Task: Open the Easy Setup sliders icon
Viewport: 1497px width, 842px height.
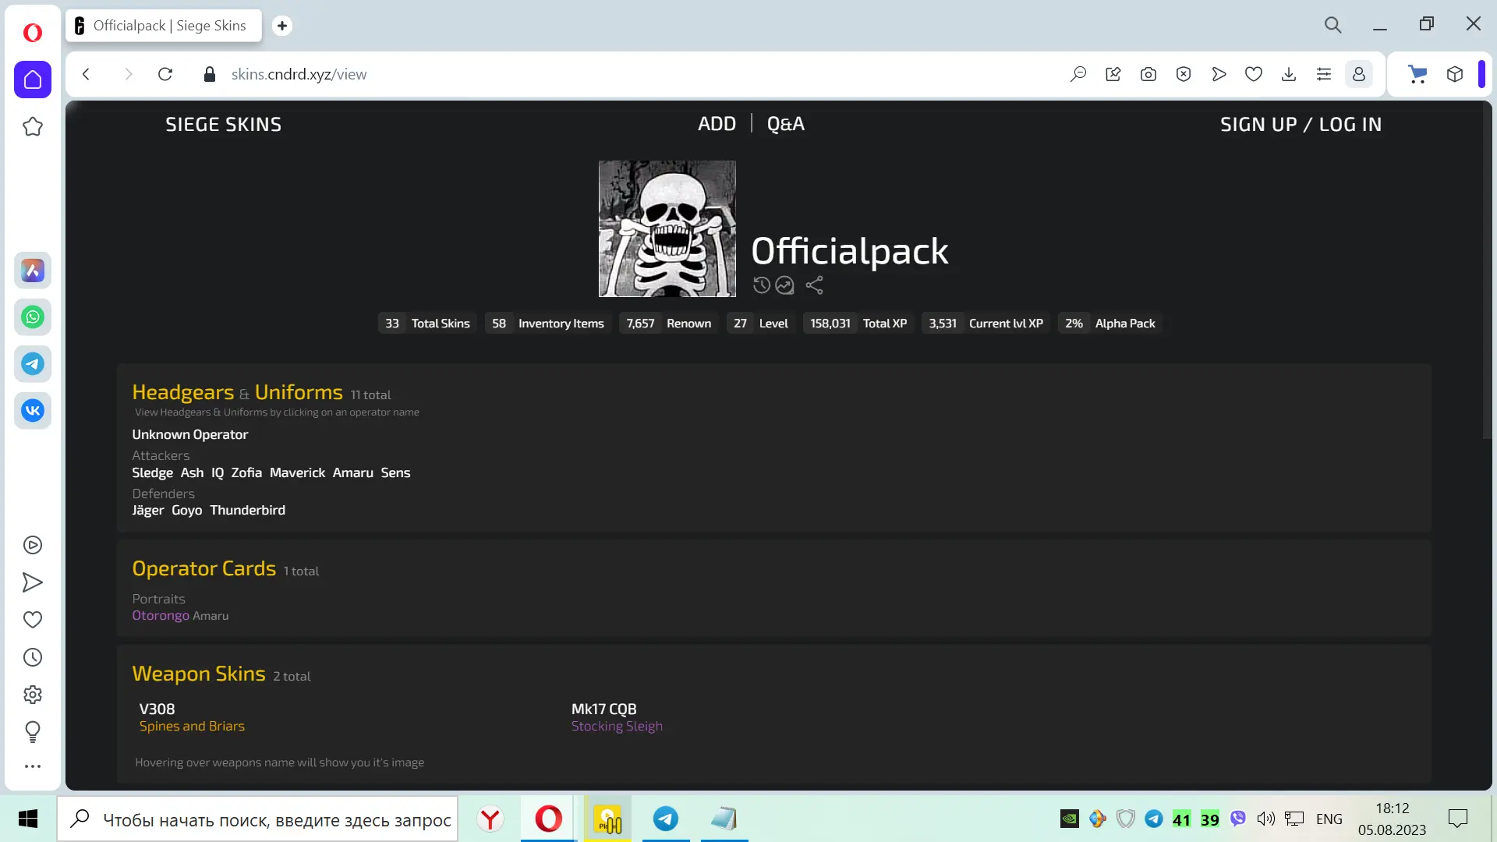Action: 1324,74
